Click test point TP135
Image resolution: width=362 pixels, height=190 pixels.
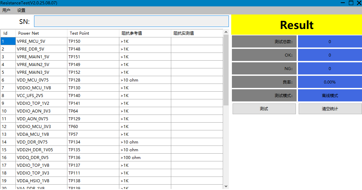[93, 150]
